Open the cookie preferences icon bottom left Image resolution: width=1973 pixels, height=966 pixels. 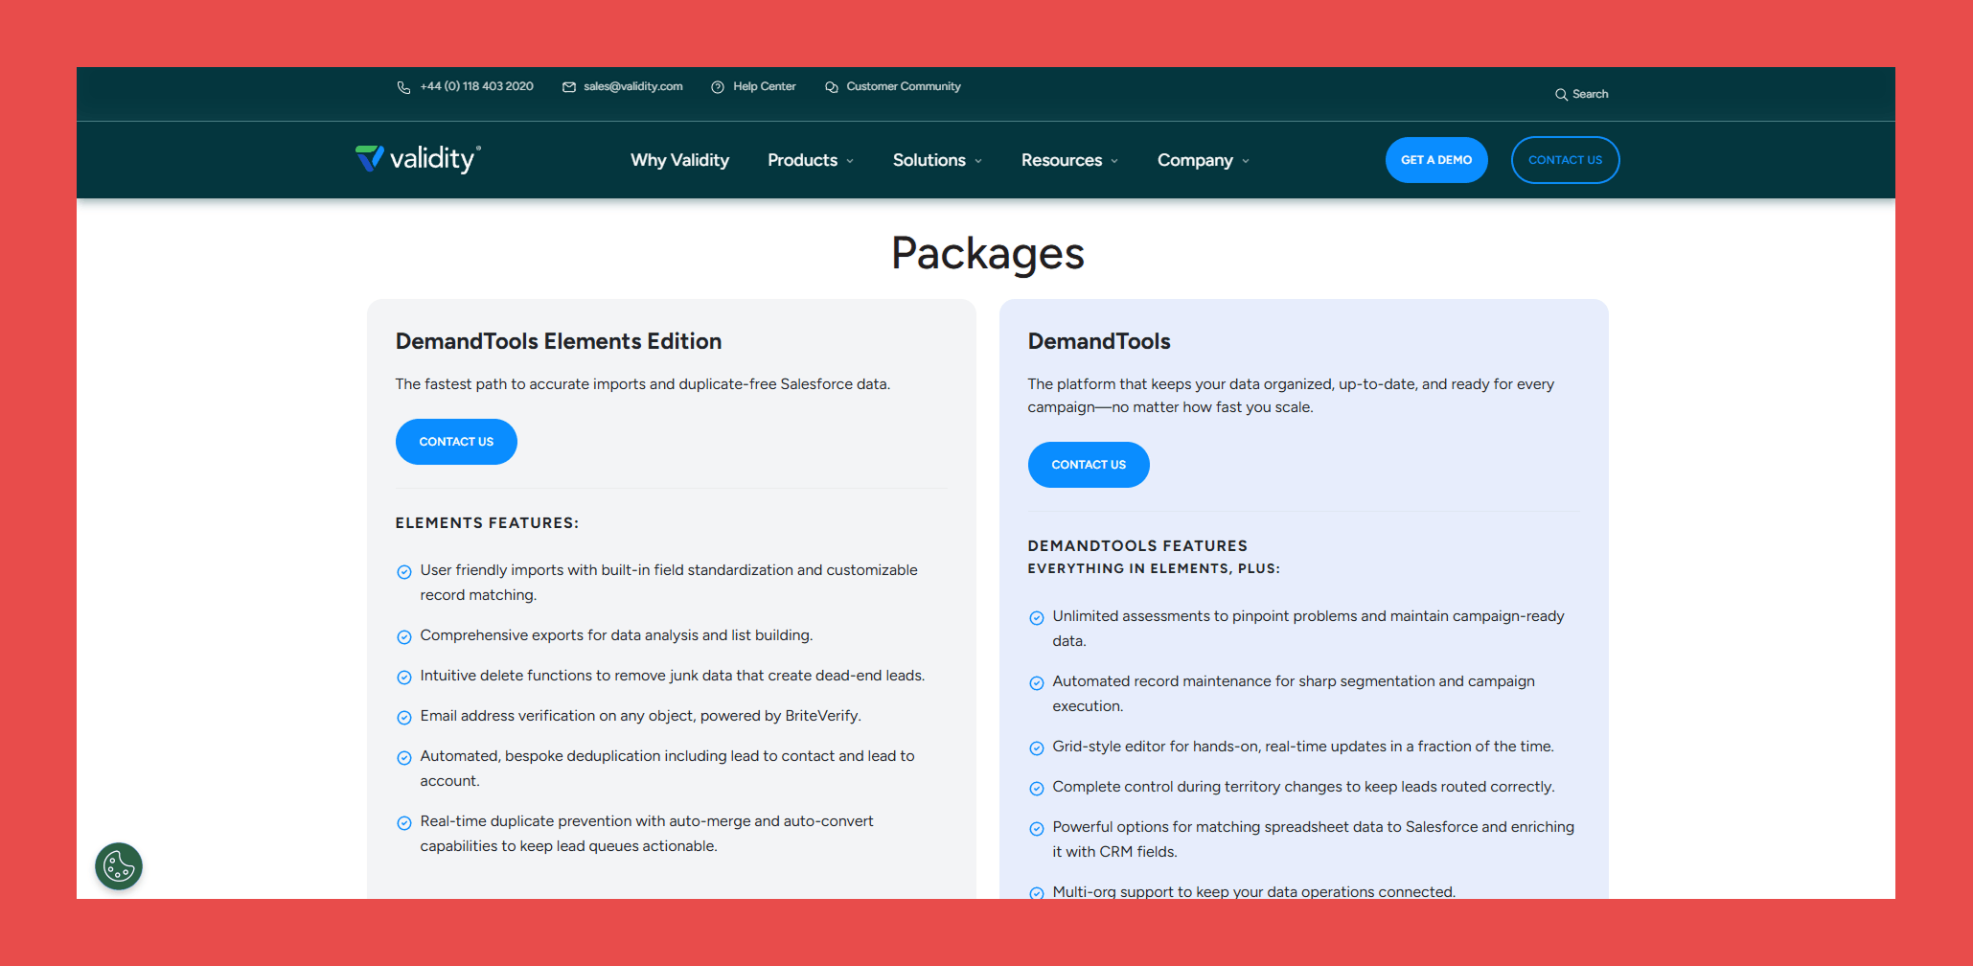click(119, 866)
